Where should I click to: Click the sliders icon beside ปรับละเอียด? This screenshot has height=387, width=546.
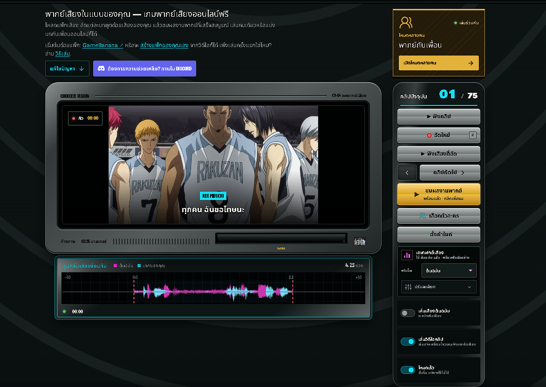point(408,287)
